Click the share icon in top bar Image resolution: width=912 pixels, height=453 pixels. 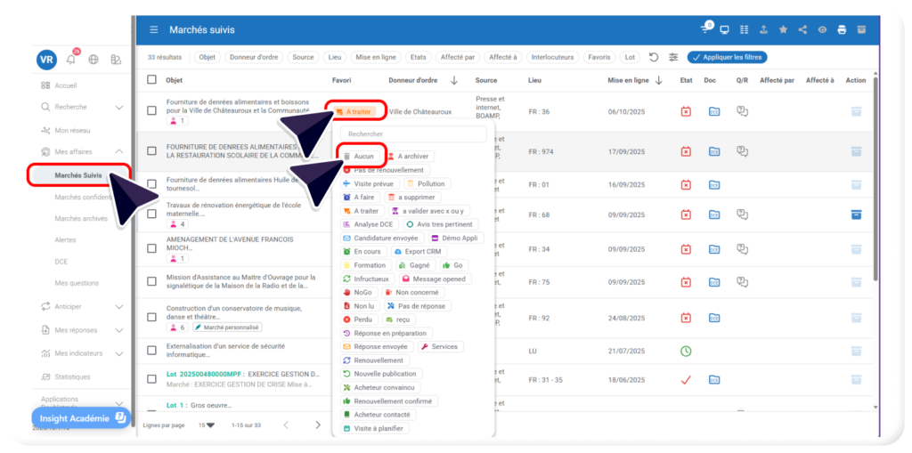click(x=802, y=29)
